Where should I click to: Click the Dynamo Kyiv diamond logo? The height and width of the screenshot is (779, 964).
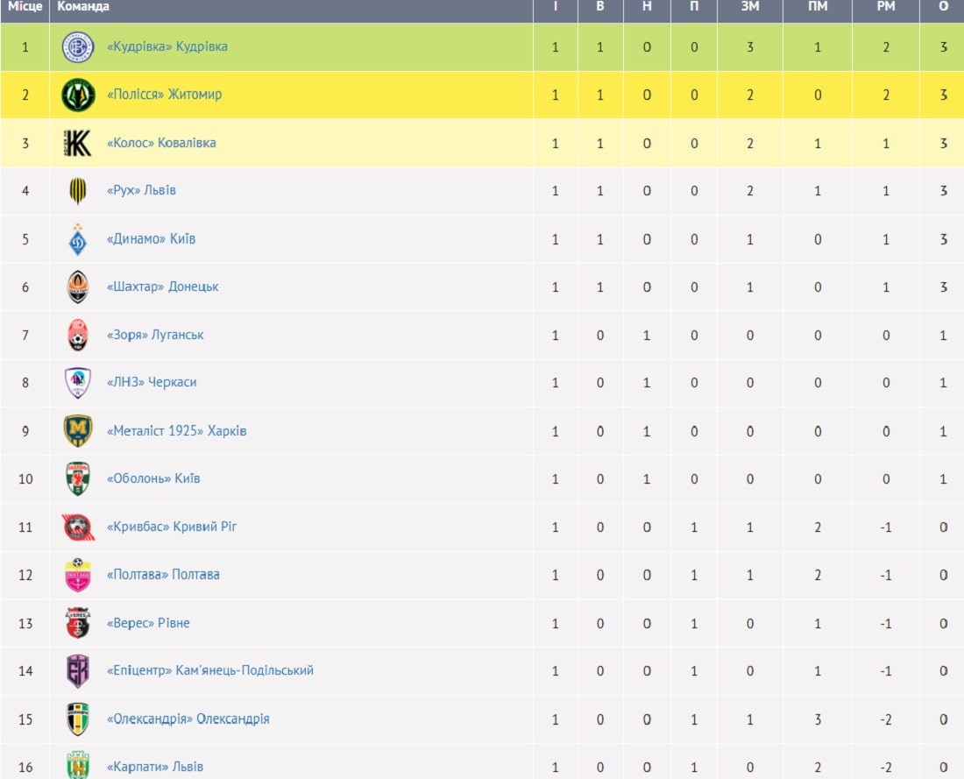click(78, 239)
